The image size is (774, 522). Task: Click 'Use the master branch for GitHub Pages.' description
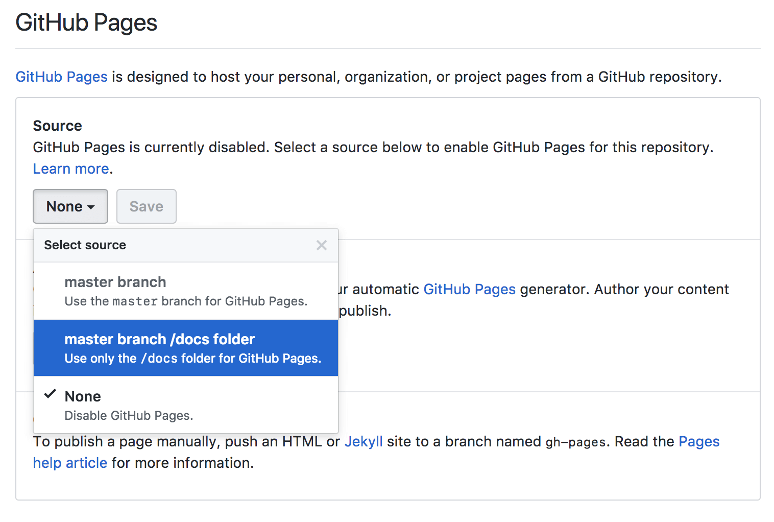coord(186,301)
